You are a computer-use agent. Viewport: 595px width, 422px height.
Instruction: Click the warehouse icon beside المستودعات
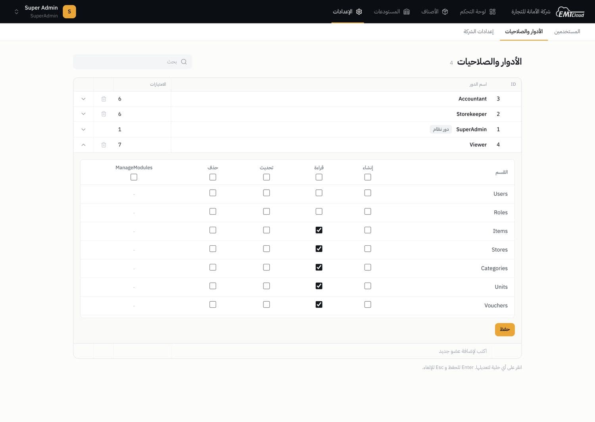click(407, 12)
